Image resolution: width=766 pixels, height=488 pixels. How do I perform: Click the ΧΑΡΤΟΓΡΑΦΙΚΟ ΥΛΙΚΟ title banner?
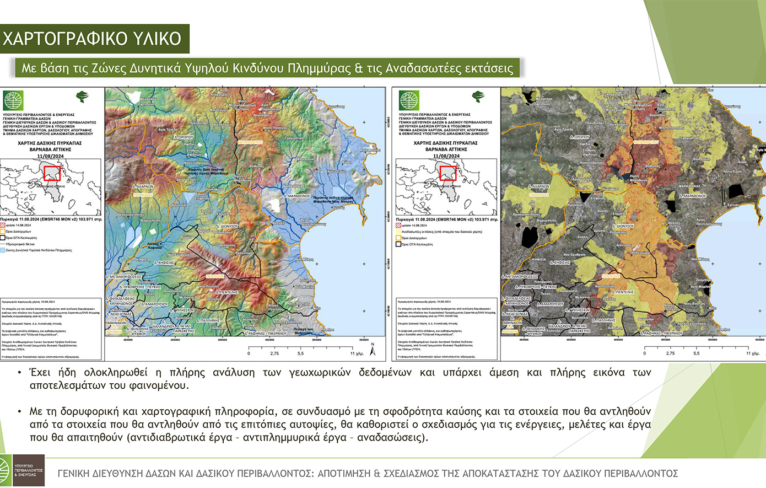(x=93, y=39)
